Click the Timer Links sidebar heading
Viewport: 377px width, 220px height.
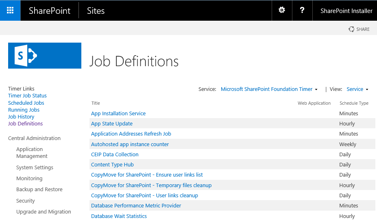21,89
